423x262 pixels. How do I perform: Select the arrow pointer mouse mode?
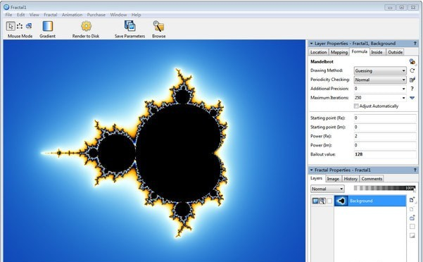click(x=11, y=26)
